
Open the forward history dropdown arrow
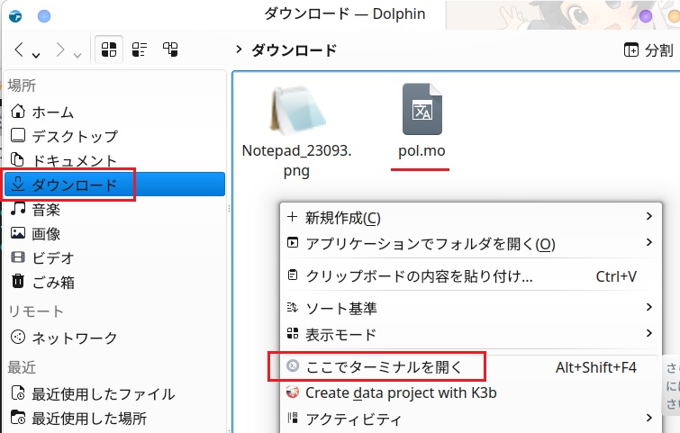(77, 54)
